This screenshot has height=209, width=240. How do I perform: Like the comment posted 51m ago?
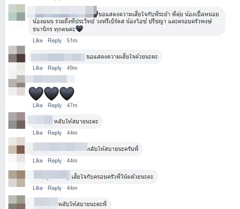37,41
